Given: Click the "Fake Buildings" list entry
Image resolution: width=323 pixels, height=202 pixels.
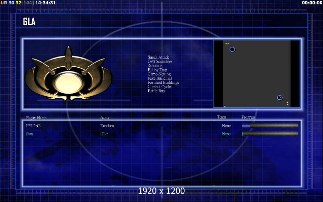Looking at the screenshot, I should (x=160, y=78).
